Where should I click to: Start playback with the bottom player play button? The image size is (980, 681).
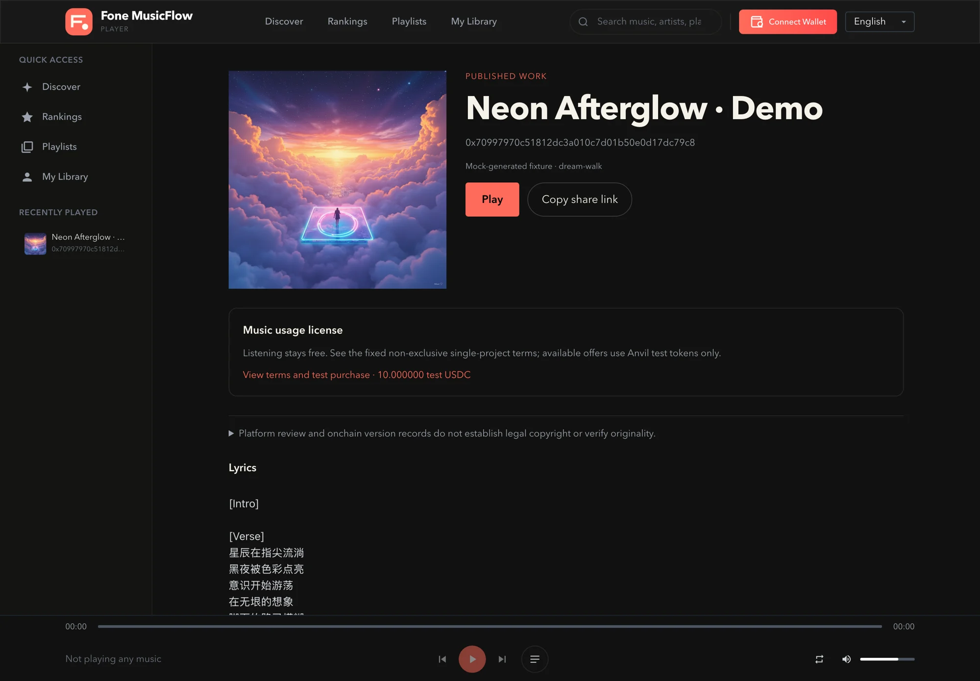[x=472, y=659]
